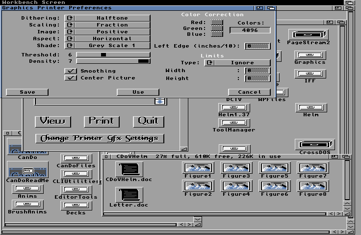This screenshot has height=235, width=361.
Task: Click the CDoVHelm window horizontal scrollbar
Action: (214, 214)
